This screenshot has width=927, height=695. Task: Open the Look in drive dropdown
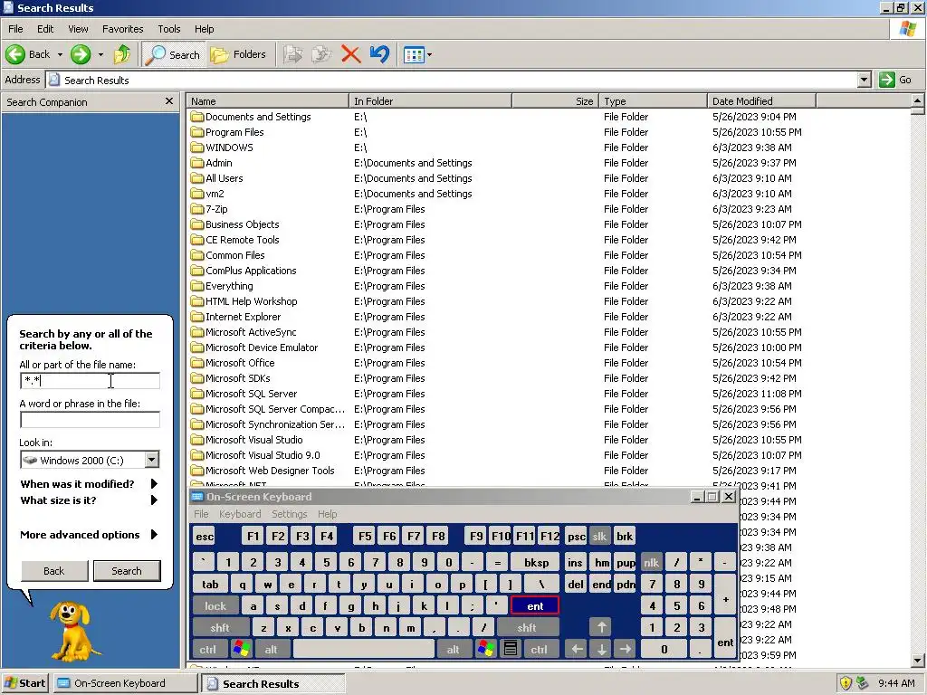pyautogui.click(x=152, y=460)
